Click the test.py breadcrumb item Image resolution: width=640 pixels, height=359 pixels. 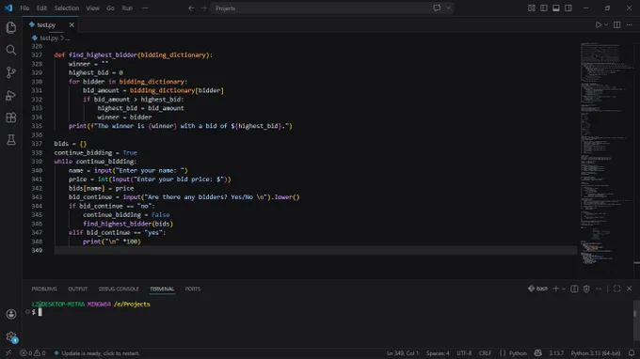click(49, 38)
